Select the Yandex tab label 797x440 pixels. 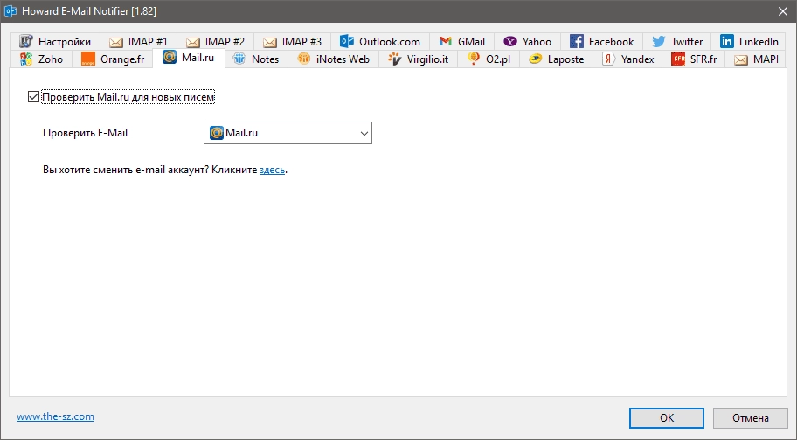pos(637,59)
